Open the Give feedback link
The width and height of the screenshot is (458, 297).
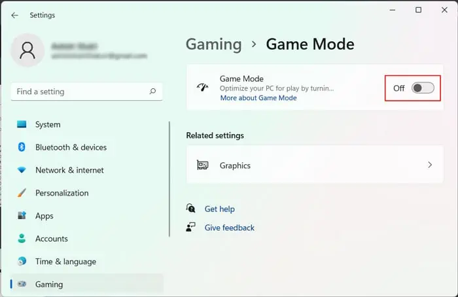pos(229,228)
